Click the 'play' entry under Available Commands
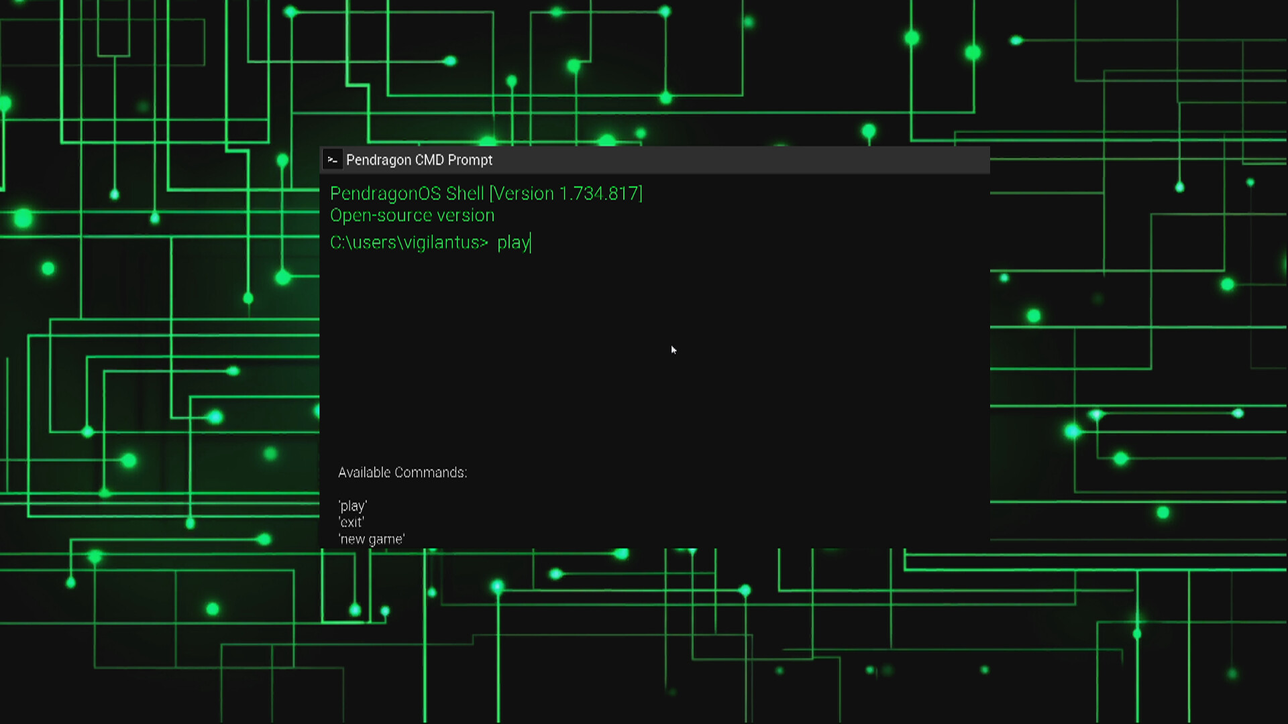1288x724 pixels. tap(352, 506)
